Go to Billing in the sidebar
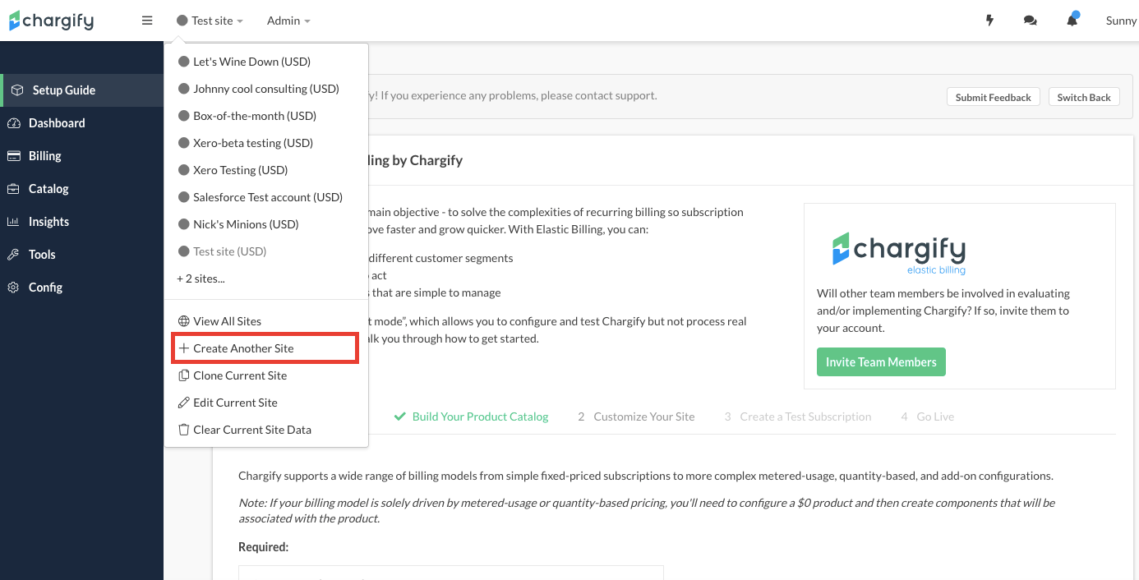 pyautogui.click(x=44, y=156)
